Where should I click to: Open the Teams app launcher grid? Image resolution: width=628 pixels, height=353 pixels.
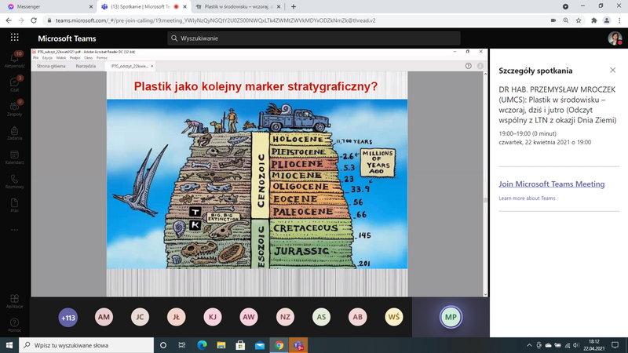point(15,38)
